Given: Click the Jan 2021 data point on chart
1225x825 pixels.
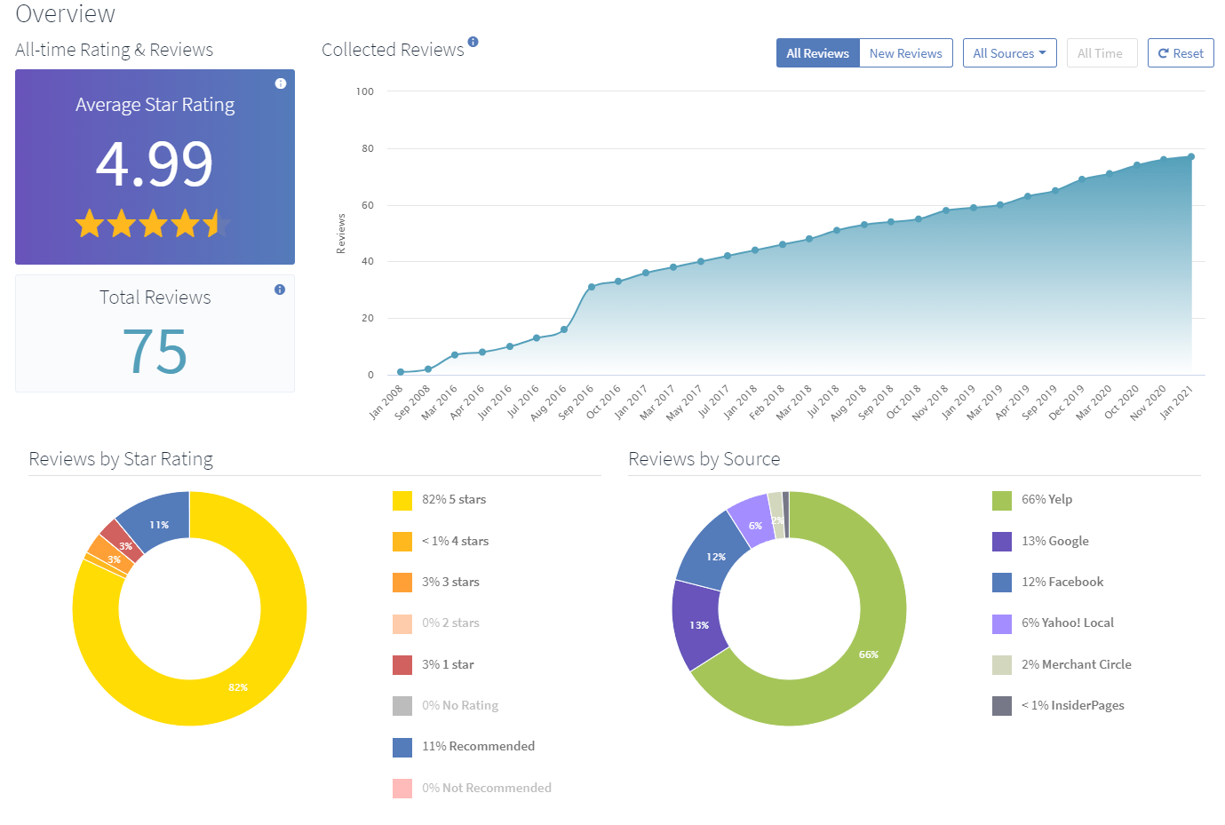Looking at the screenshot, I should click(x=1190, y=157).
